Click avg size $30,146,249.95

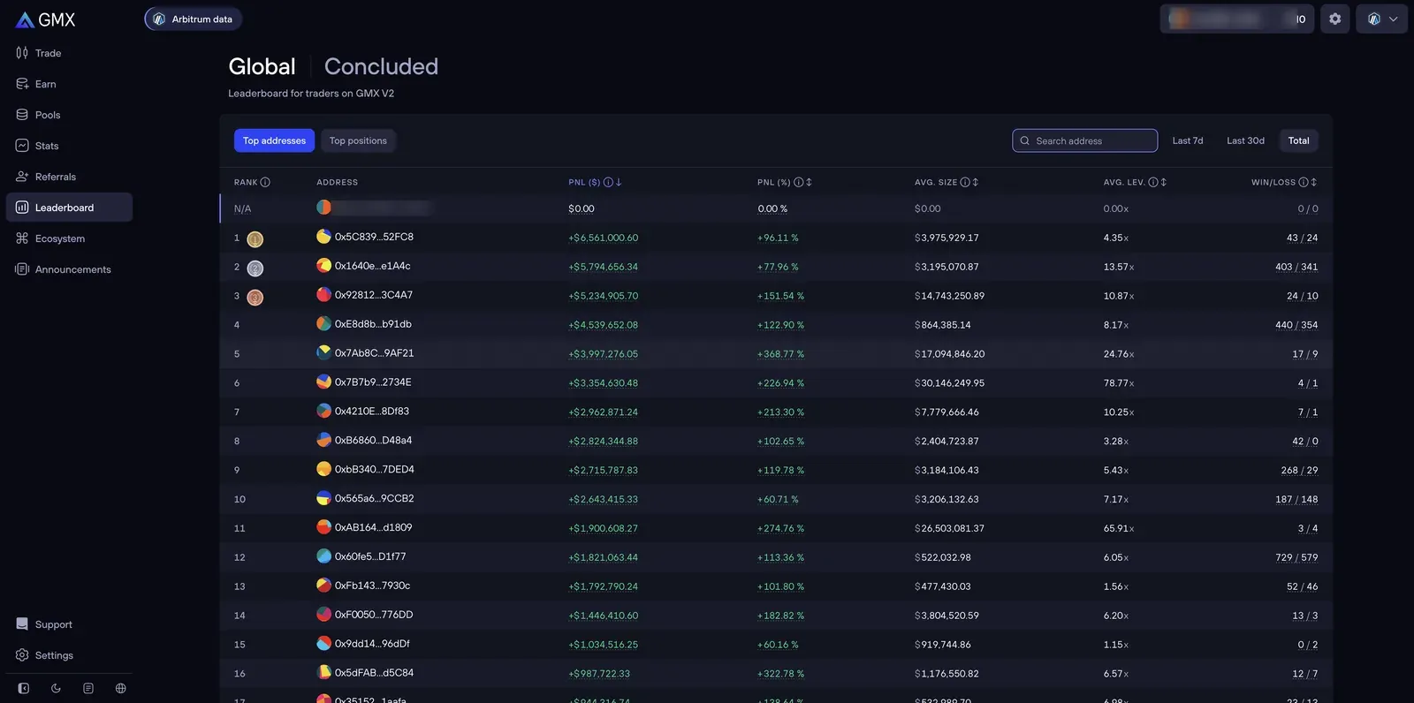tap(949, 383)
